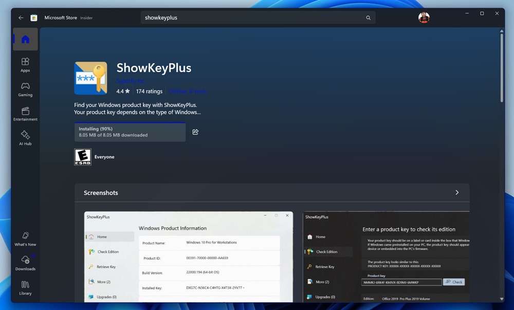Go back using the back arrow
Viewport: 514px width, 310px height.
(21, 17)
